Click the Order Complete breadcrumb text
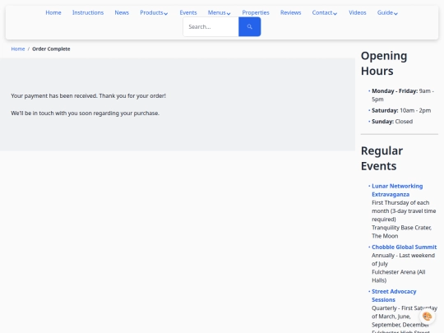This screenshot has height=333, width=444. pyautogui.click(x=51, y=49)
